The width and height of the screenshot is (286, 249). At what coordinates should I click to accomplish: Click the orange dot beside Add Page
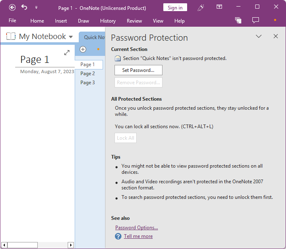coord(98,49)
